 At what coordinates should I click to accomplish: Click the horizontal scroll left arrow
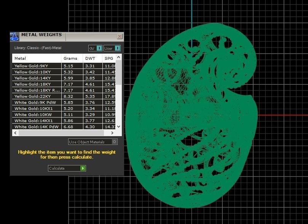tap(15, 133)
